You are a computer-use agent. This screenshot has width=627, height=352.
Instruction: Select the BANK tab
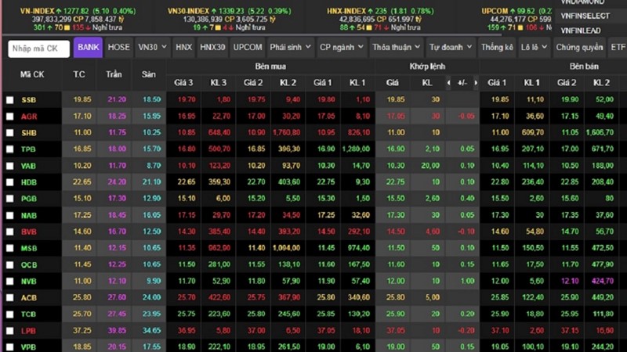[88, 47]
